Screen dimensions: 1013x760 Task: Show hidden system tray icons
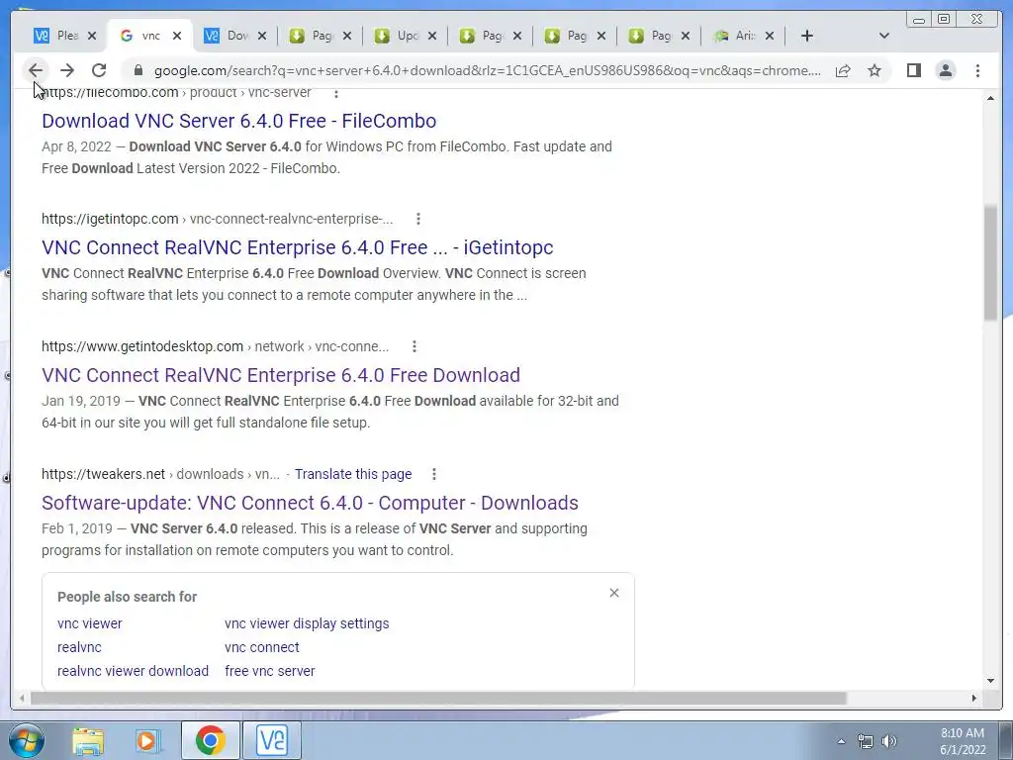click(x=841, y=741)
